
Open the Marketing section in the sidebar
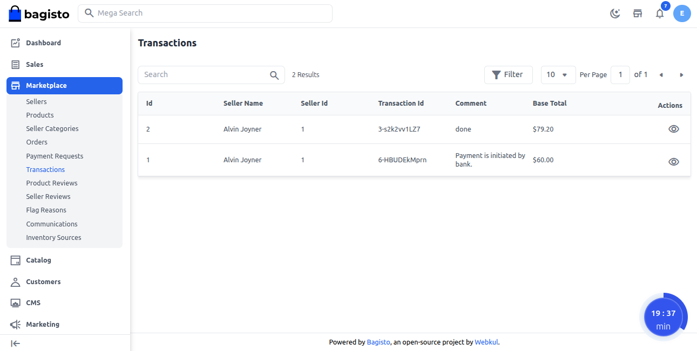pos(42,324)
